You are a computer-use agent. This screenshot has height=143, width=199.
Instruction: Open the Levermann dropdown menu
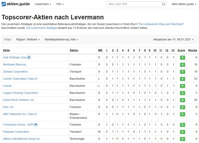(x=43, y=4)
